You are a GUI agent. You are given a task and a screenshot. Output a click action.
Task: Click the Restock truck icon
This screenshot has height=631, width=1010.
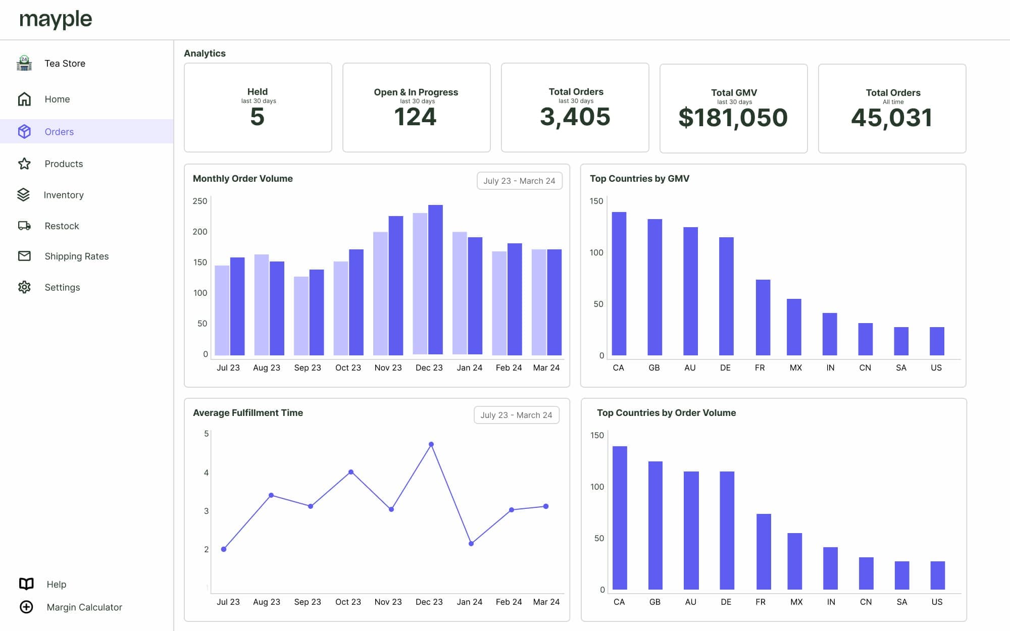pyautogui.click(x=24, y=225)
